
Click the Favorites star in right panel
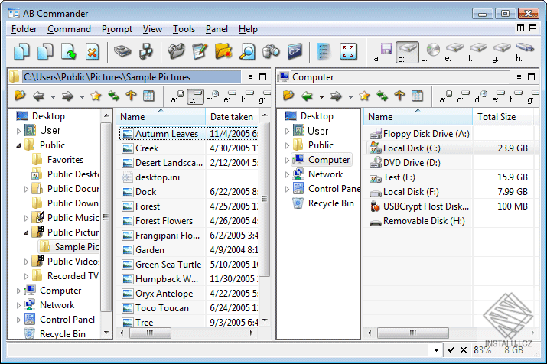[365, 96]
